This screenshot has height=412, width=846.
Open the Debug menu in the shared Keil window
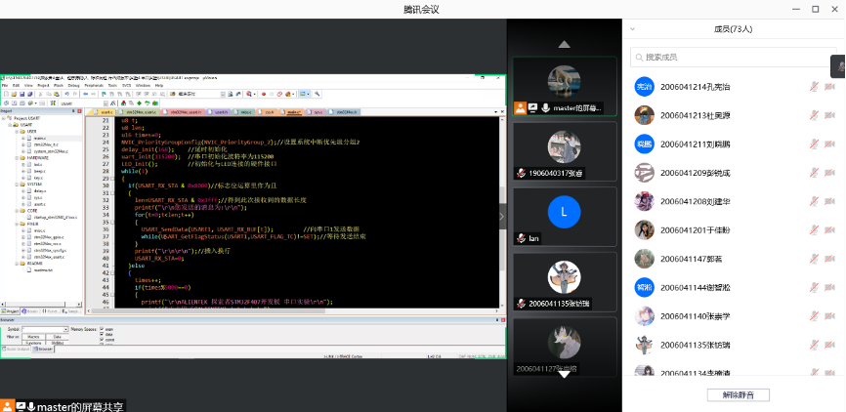74,85
